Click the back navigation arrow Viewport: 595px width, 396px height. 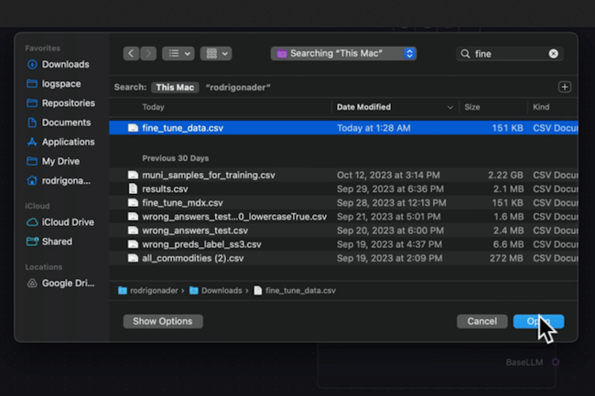[131, 54]
